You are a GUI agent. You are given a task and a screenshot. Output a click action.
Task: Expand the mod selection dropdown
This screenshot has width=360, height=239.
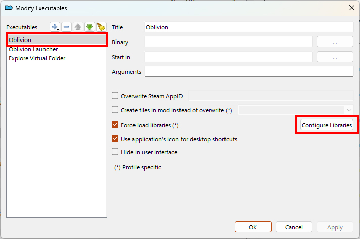click(x=348, y=110)
